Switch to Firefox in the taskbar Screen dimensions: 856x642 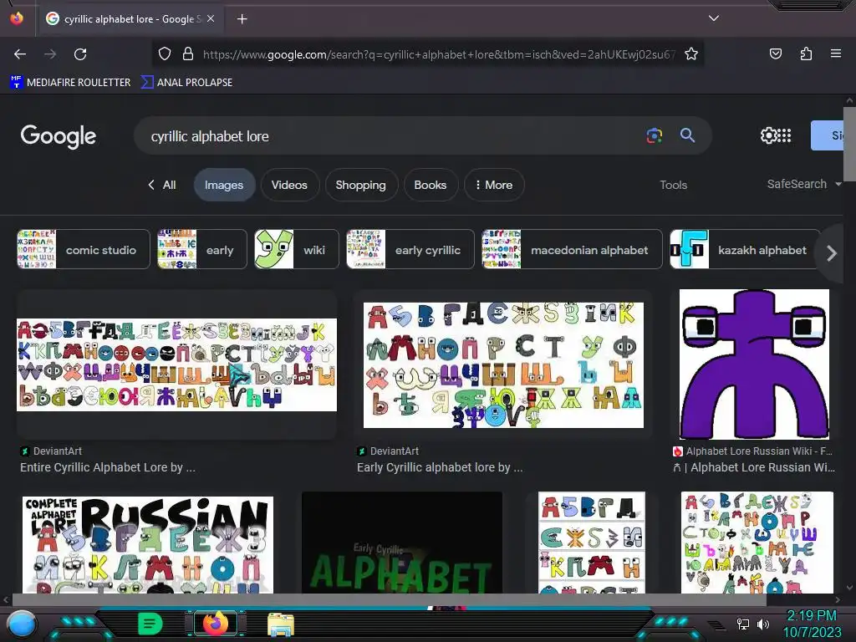pos(216,624)
